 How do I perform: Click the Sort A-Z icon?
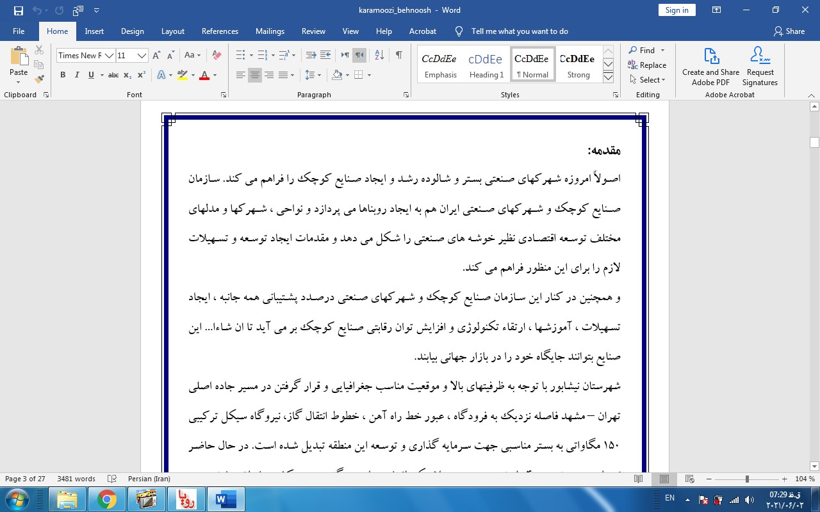coord(379,56)
